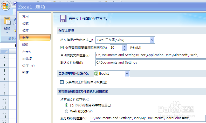Click row header 14 in the worksheet
The width and height of the screenshot is (206, 123).
point(4,117)
